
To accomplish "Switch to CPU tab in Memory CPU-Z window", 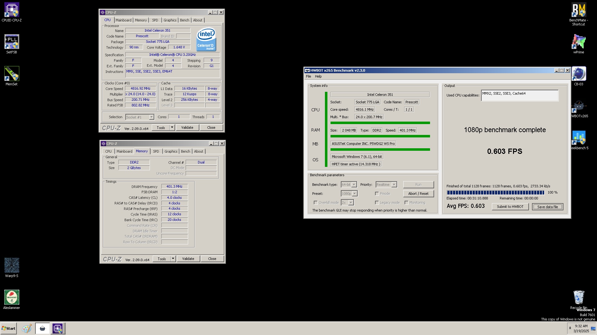I will (108, 151).
